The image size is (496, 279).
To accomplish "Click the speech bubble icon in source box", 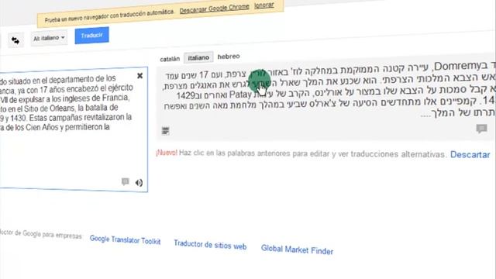I will (126, 181).
